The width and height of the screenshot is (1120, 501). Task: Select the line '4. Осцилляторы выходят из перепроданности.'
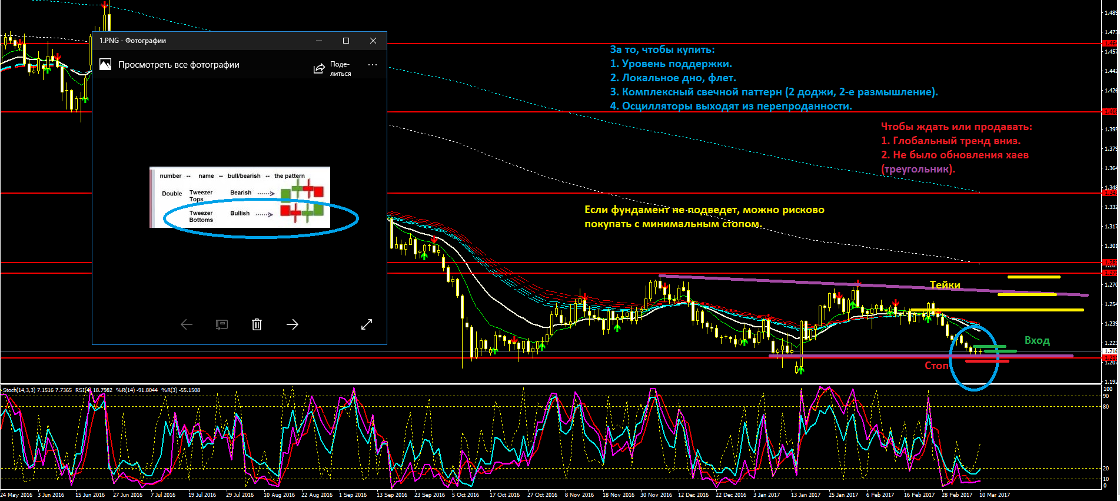(x=731, y=106)
